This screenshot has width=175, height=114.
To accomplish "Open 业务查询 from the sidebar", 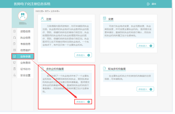I will [x=25, y=63].
